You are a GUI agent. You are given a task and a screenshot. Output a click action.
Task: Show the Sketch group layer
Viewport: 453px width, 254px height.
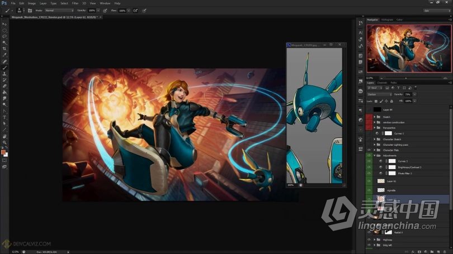click(x=369, y=117)
